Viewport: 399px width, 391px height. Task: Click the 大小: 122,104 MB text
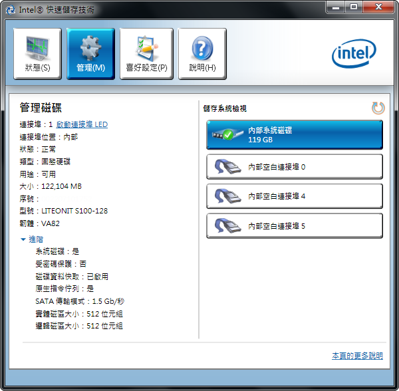[x=51, y=186]
